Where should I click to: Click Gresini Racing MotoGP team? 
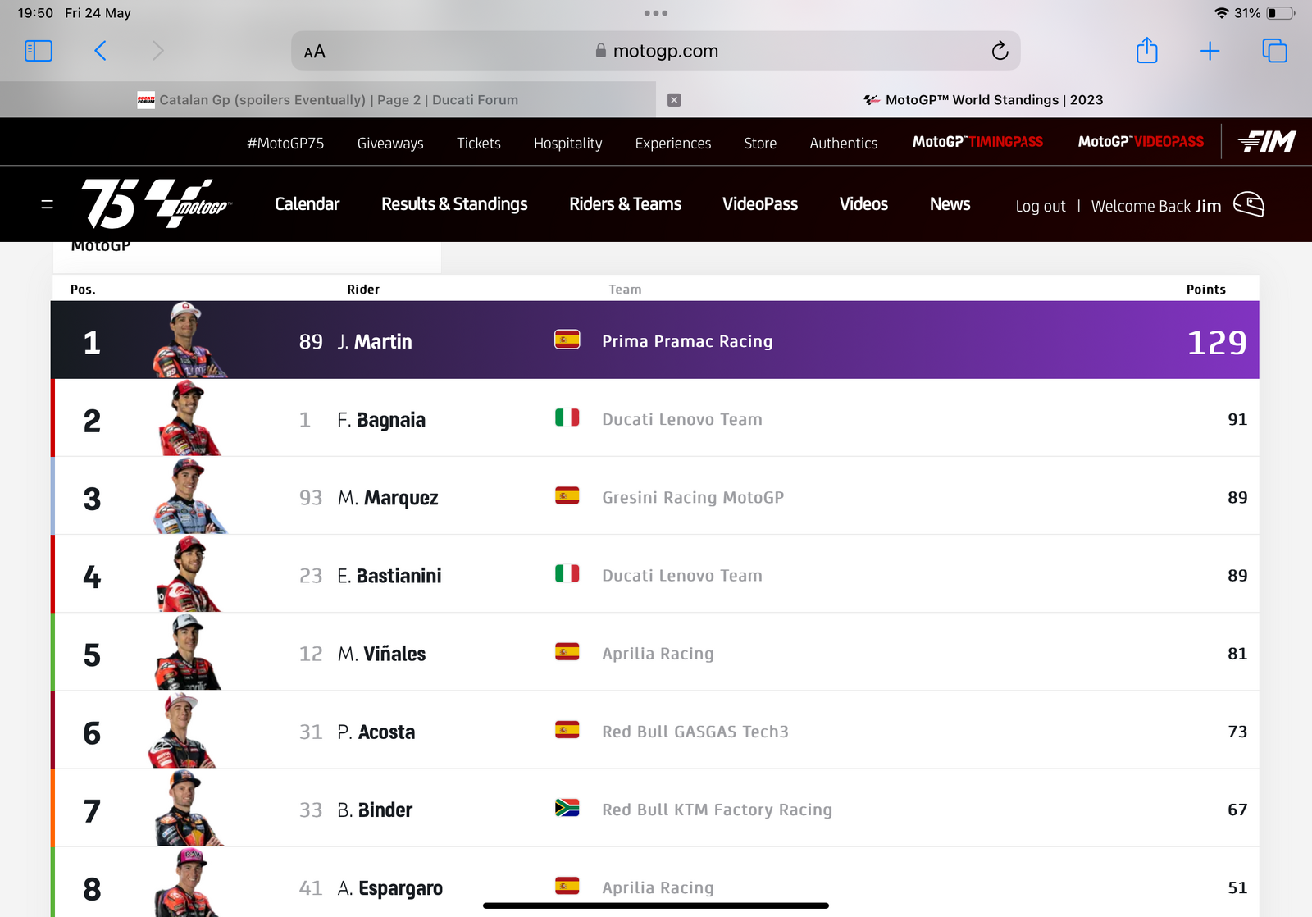pyautogui.click(x=693, y=497)
